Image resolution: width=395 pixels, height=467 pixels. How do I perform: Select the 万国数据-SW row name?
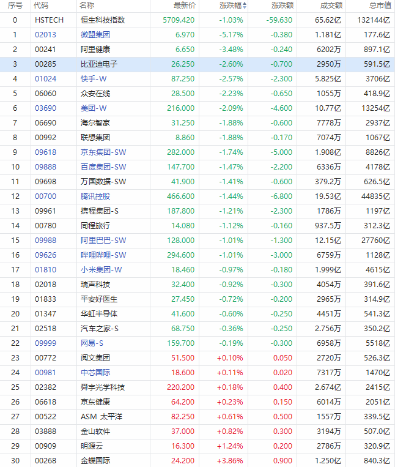[x=103, y=182]
